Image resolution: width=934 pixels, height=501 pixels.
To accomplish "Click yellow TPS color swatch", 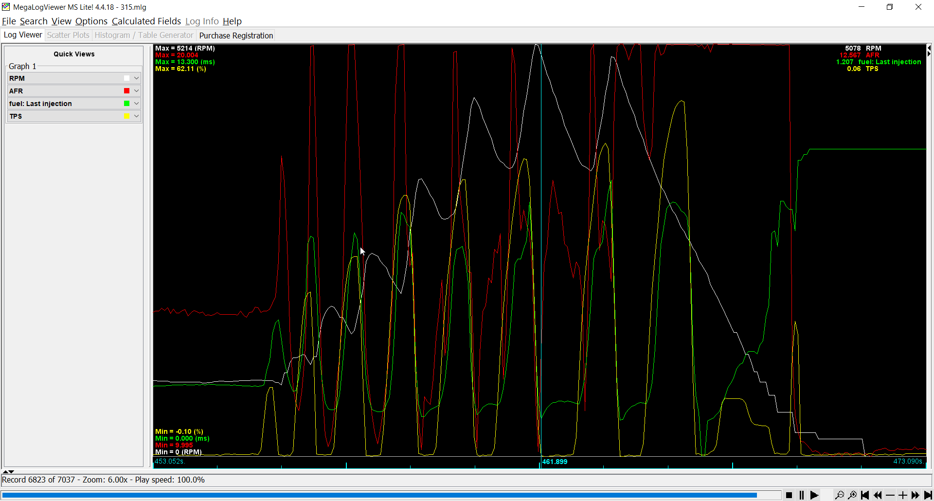I will point(126,116).
